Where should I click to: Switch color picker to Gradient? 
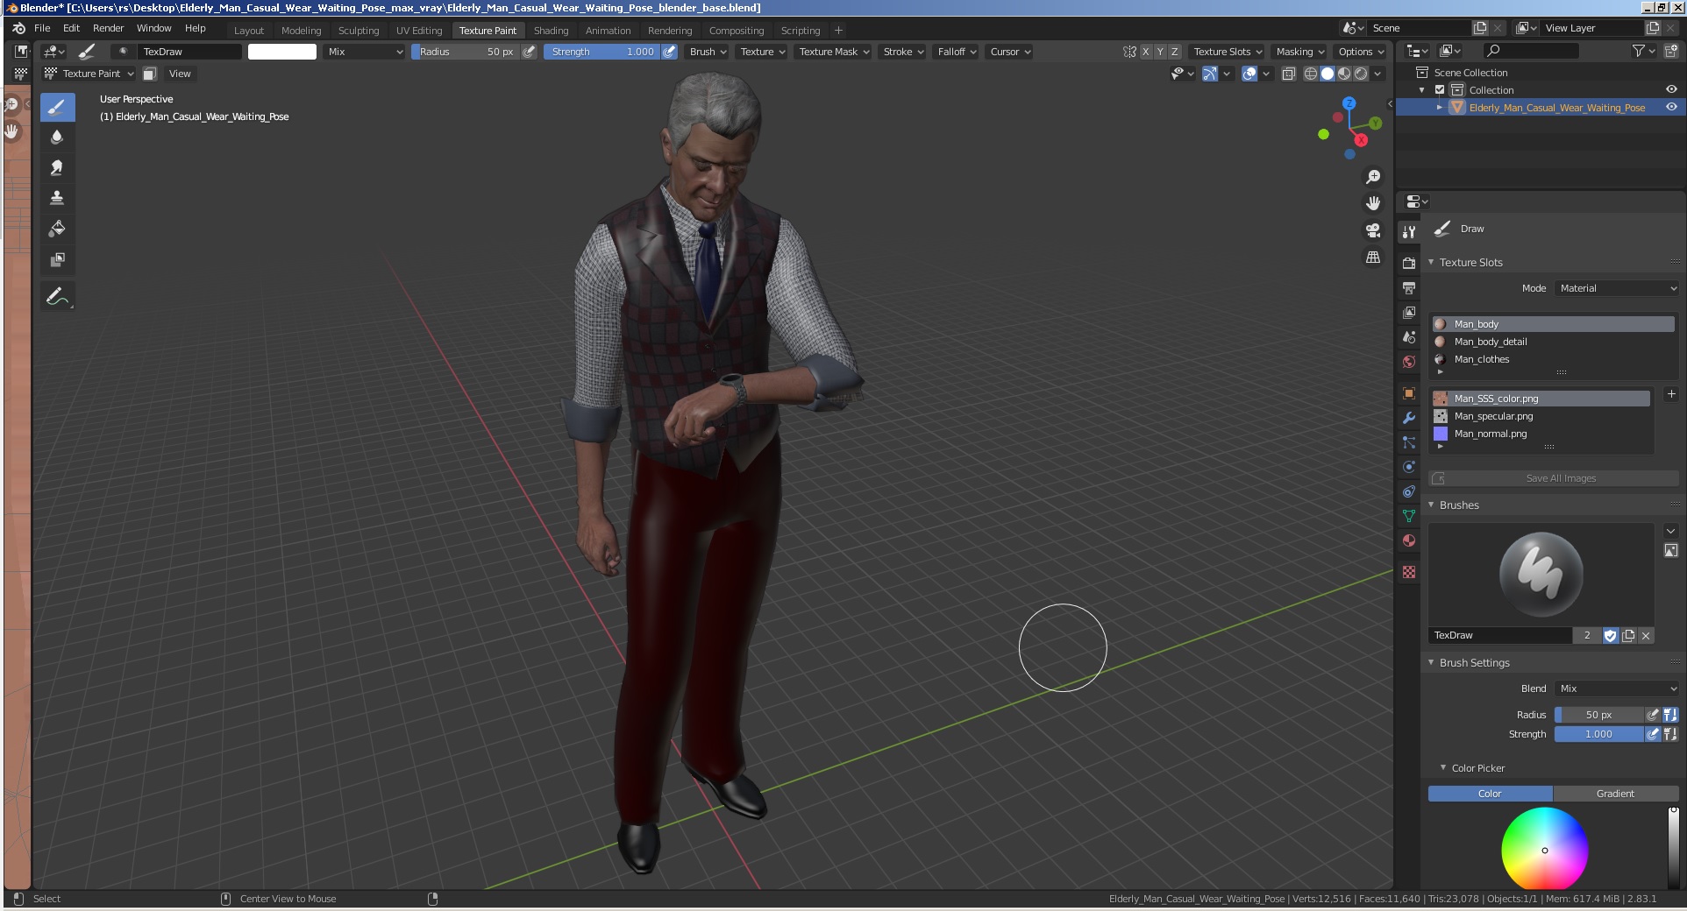(1615, 794)
